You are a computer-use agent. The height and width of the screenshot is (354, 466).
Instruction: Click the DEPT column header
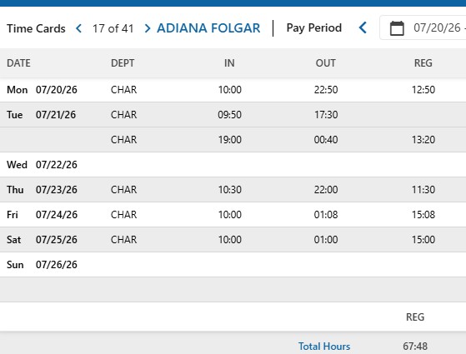coord(123,63)
